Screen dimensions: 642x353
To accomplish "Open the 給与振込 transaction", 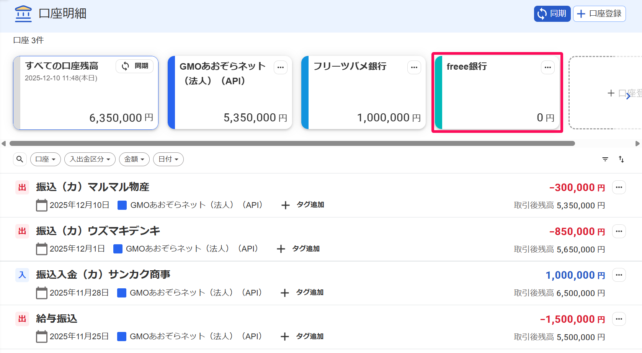I will pos(57,319).
